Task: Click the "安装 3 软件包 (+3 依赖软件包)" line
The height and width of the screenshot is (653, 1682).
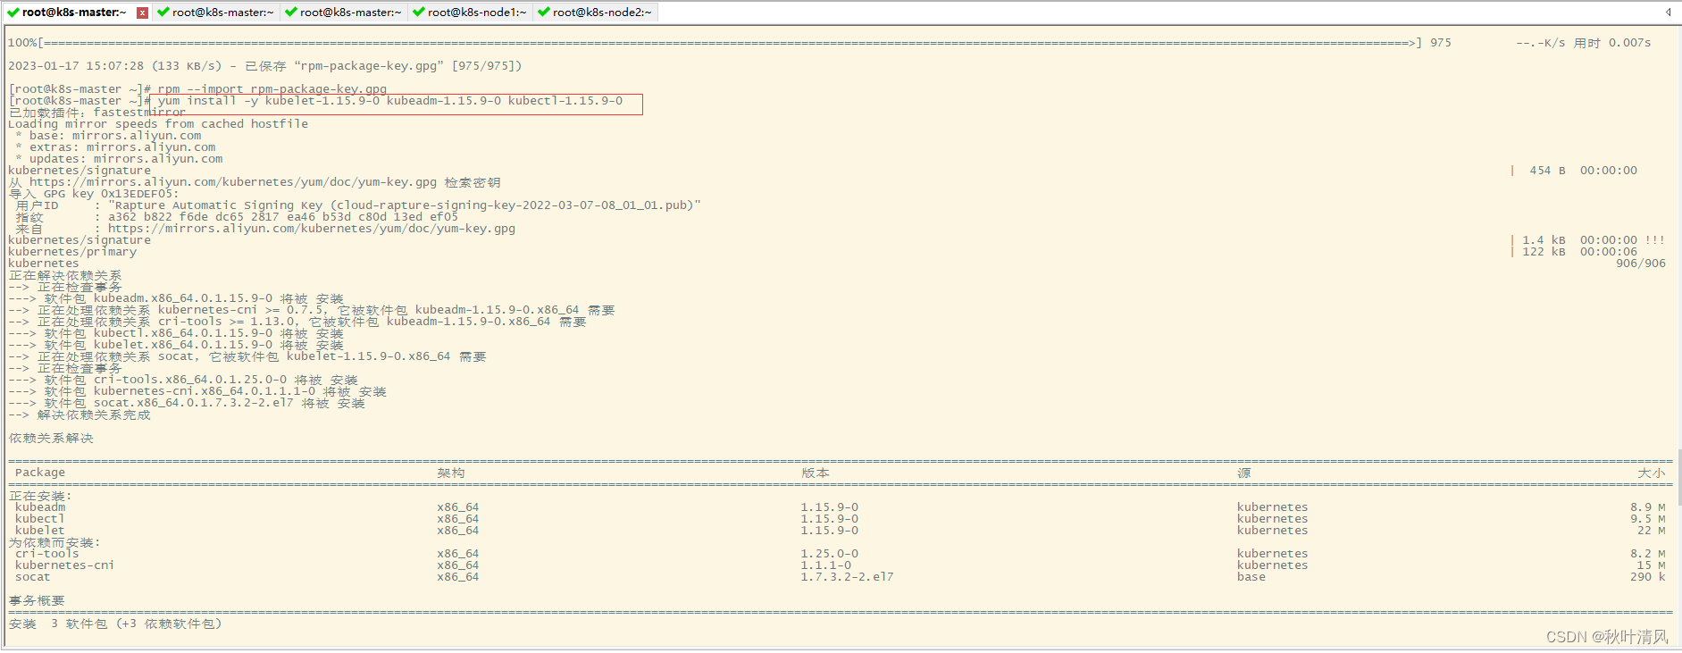Action: 115,624
